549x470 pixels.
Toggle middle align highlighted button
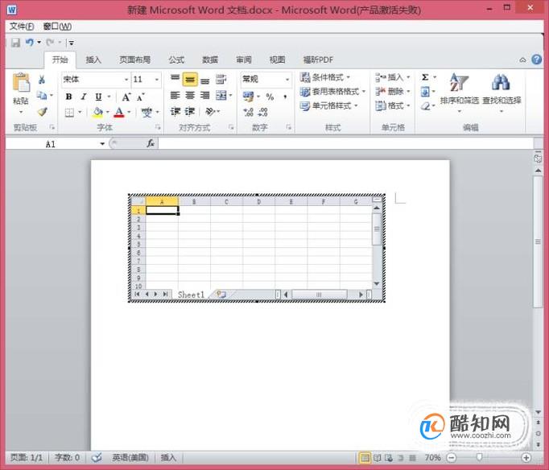[x=190, y=80]
